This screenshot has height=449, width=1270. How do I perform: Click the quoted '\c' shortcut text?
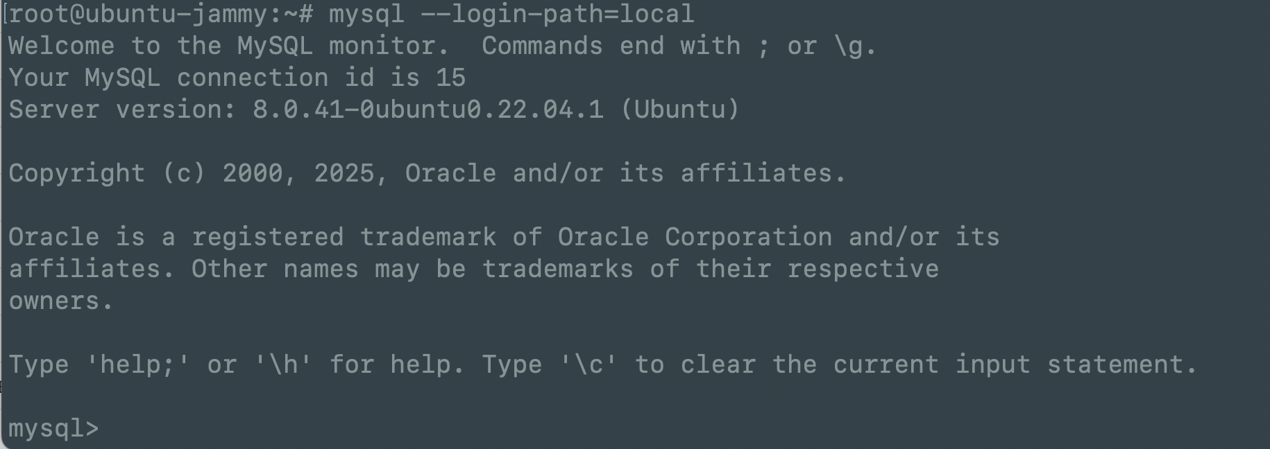pos(588,364)
